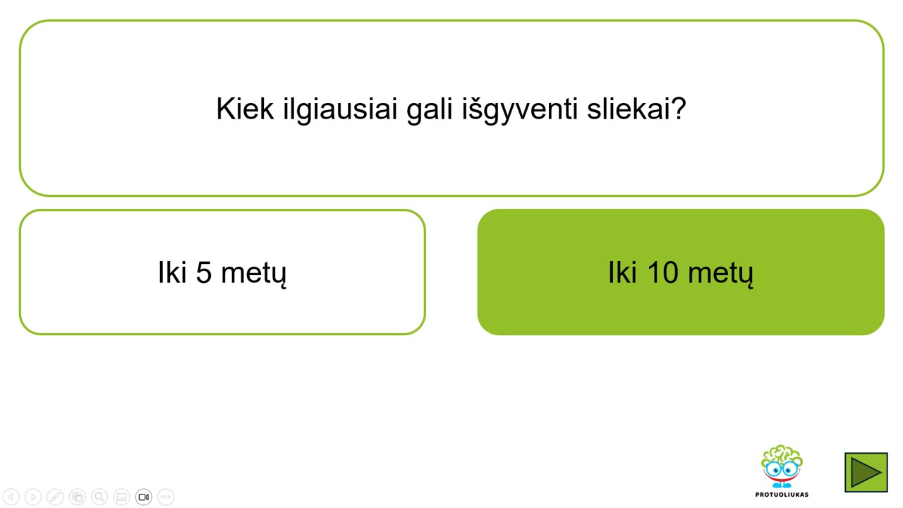Activate the zoom magnifier tool
Screen dimensions: 903x508
click(x=99, y=497)
